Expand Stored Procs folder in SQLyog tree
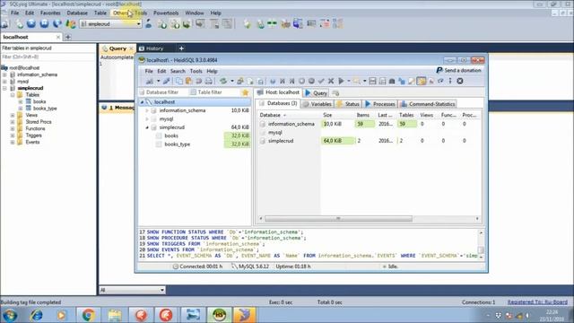Viewport: 574px width, 323px height. coord(13,122)
